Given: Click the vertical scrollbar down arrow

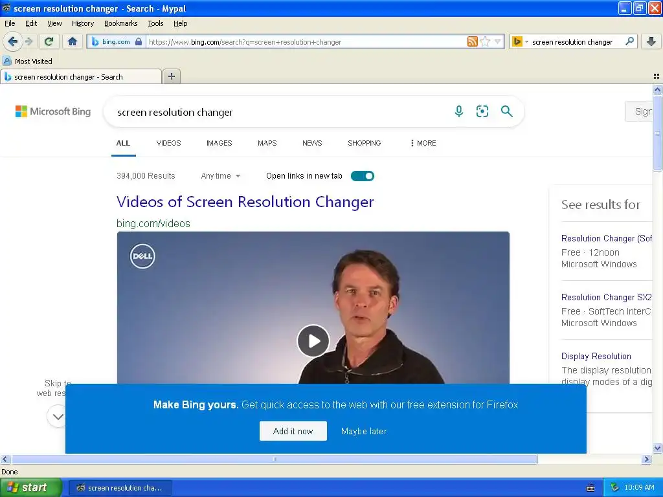Looking at the screenshot, I should 657,448.
